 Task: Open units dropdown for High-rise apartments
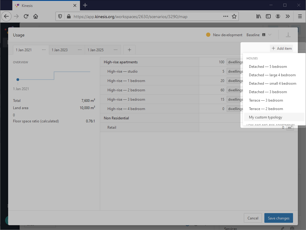tap(235, 62)
